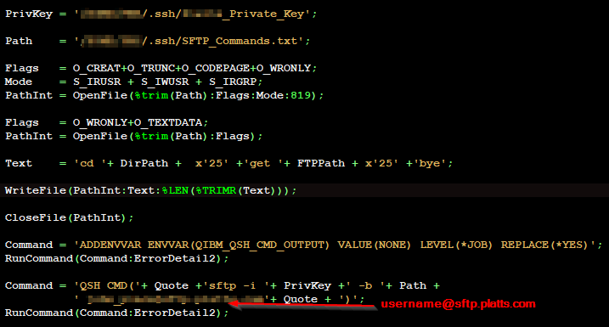The width and height of the screenshot is (609, 327).
Task: Click the CloseFile(PathInt) statement
Action: 69,218
